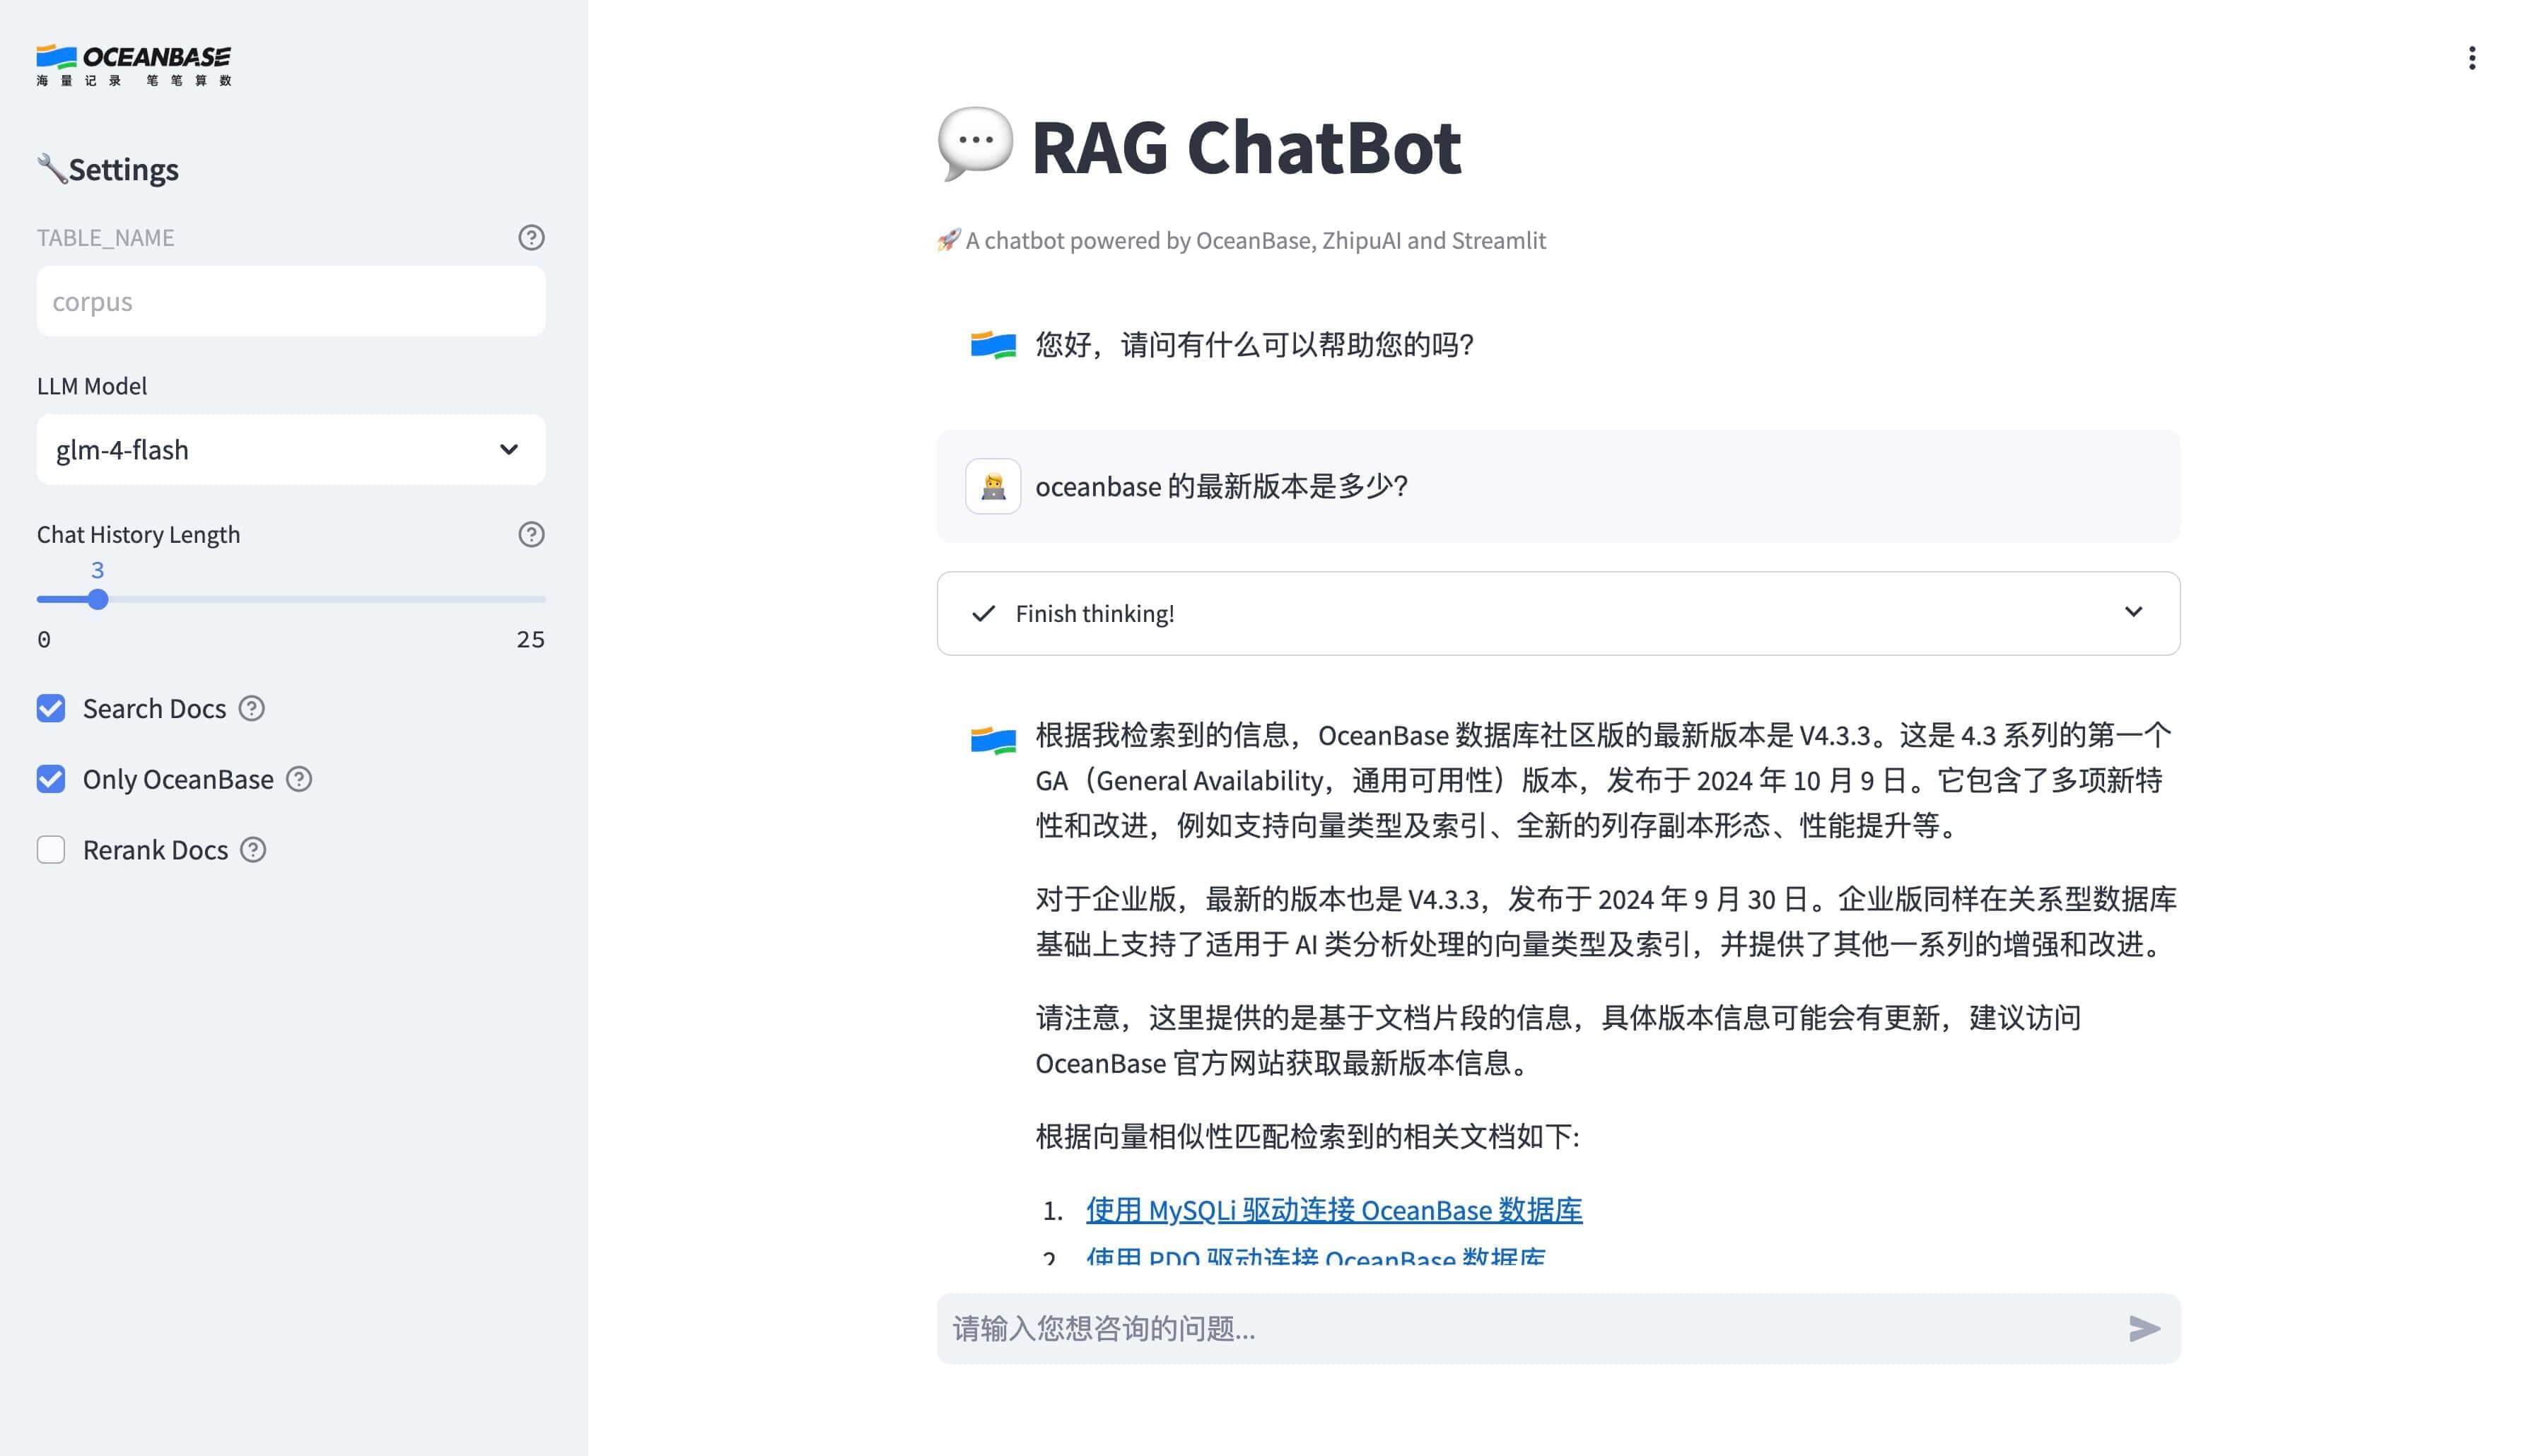
Task: Click the send message arrow icon
Action: (x=2143, y=1329)
